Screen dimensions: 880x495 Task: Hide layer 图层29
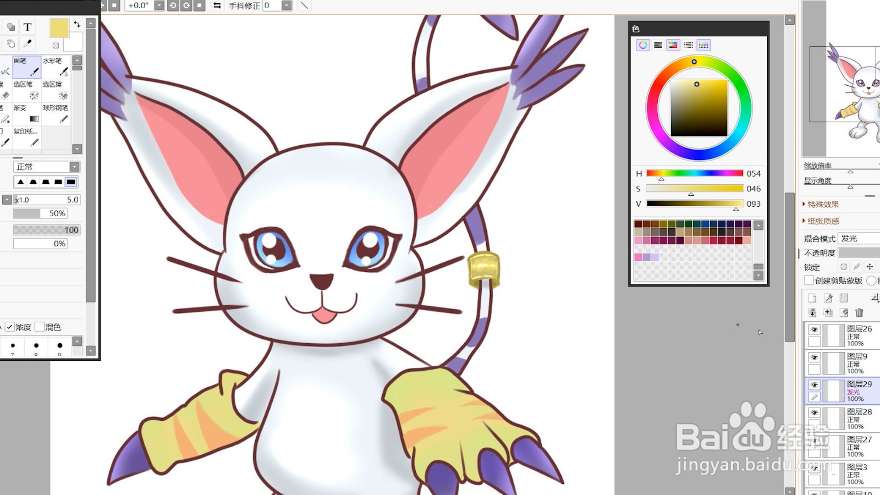[x=815, y=385]
